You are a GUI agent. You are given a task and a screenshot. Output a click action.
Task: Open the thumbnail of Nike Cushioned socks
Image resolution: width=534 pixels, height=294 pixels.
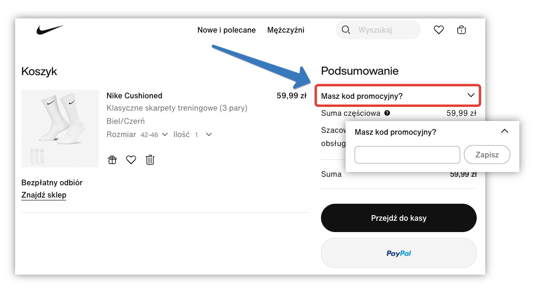pyautogui.click(x=60, y=128)
